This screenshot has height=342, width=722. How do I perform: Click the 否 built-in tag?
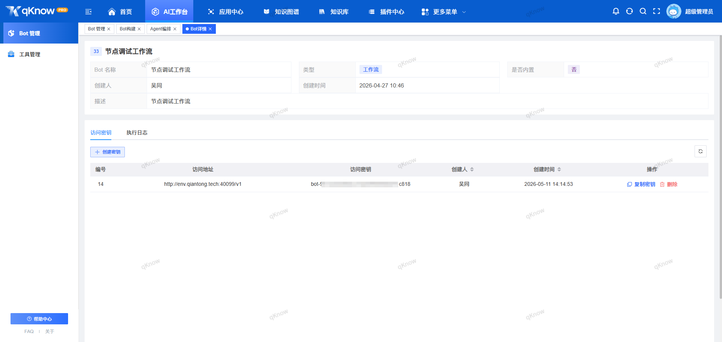point(574,69)
